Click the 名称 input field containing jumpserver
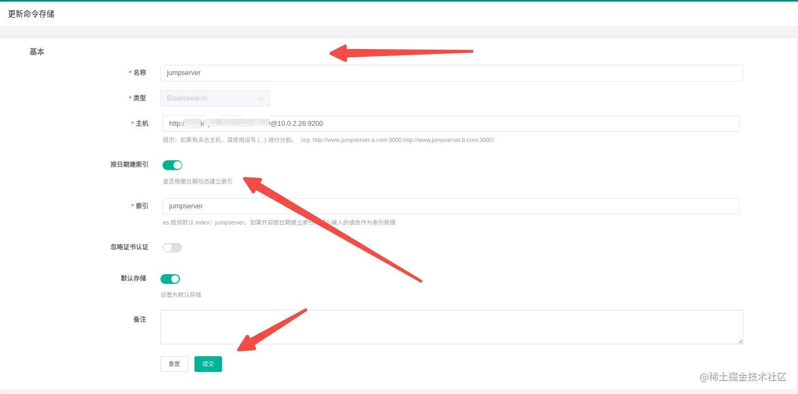 pyautogui.click(x=452, y=73)
